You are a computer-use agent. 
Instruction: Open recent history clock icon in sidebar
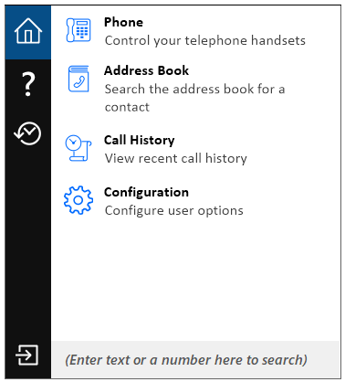pos(28,133)
